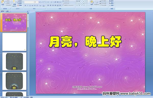Toggle underline formatting
This screenshot has height=98, width=153.
[x=30, y=6]
